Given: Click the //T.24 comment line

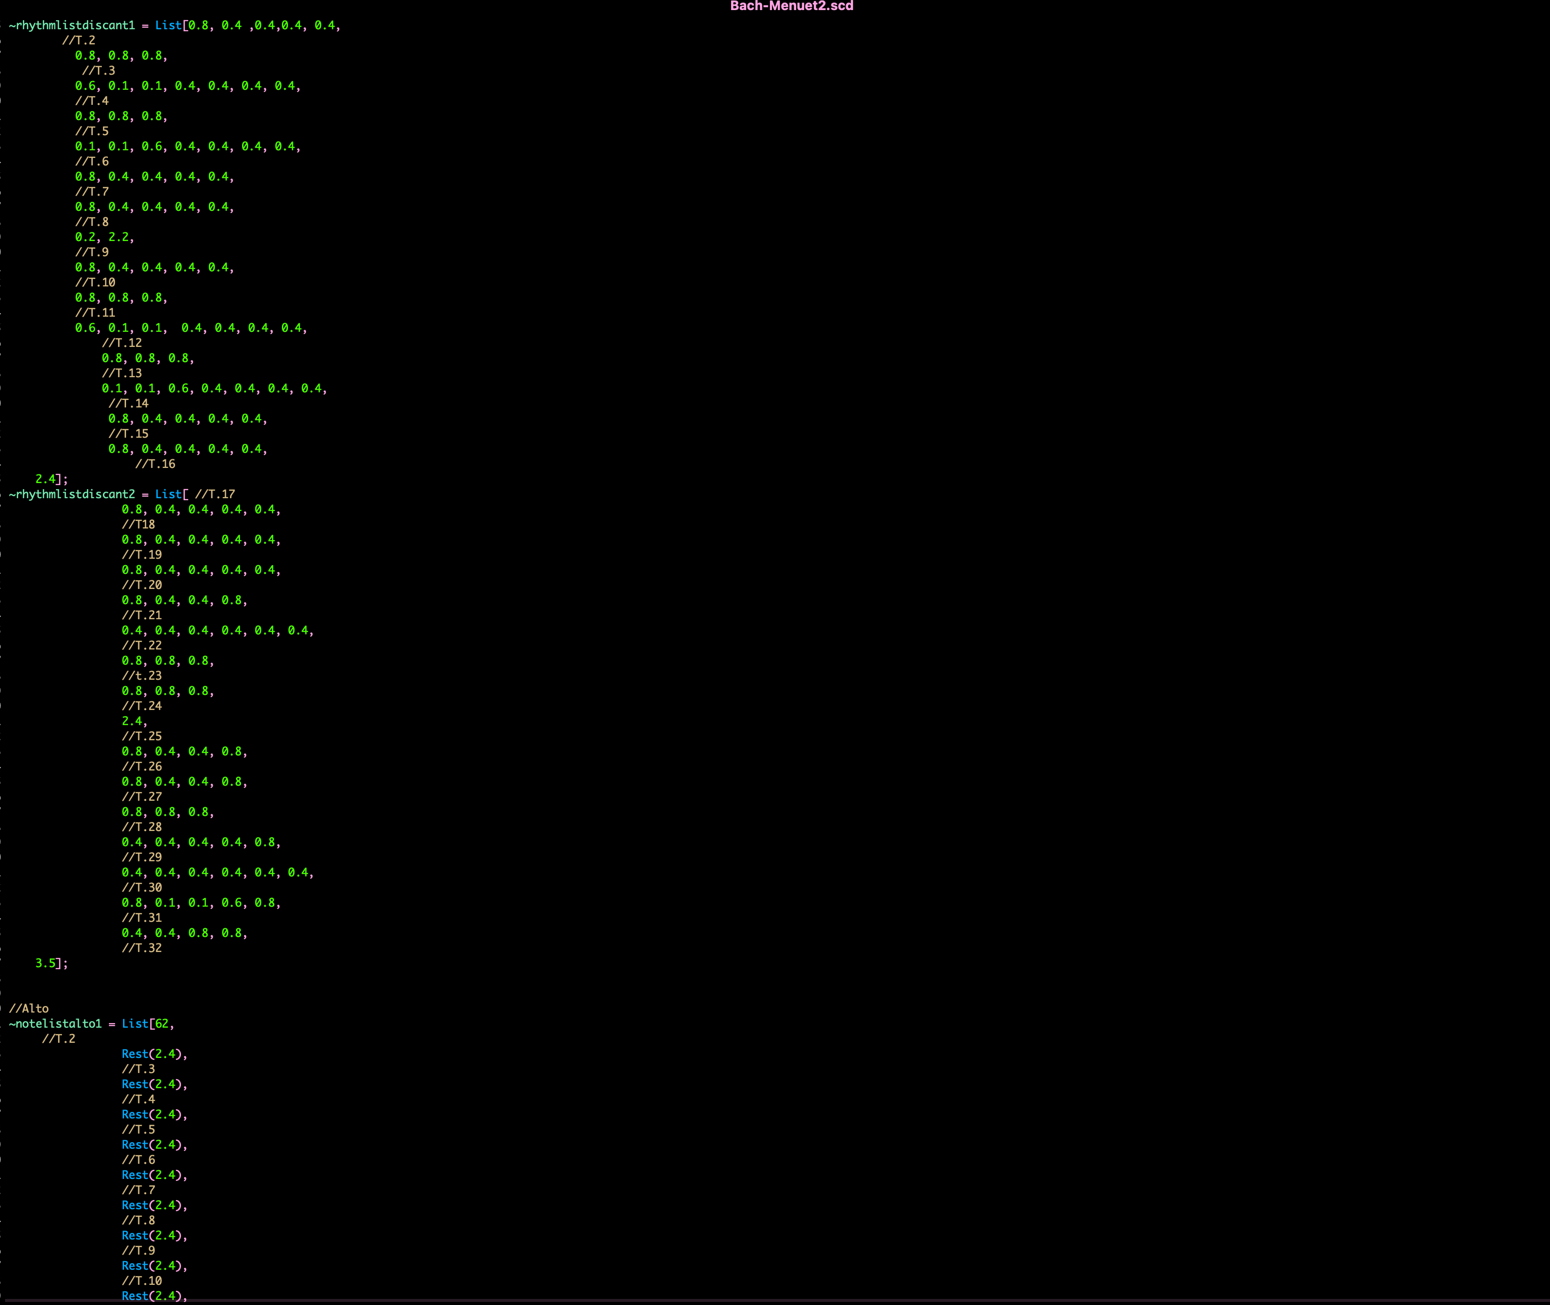Looking at the screenshot, I should 141,706.
